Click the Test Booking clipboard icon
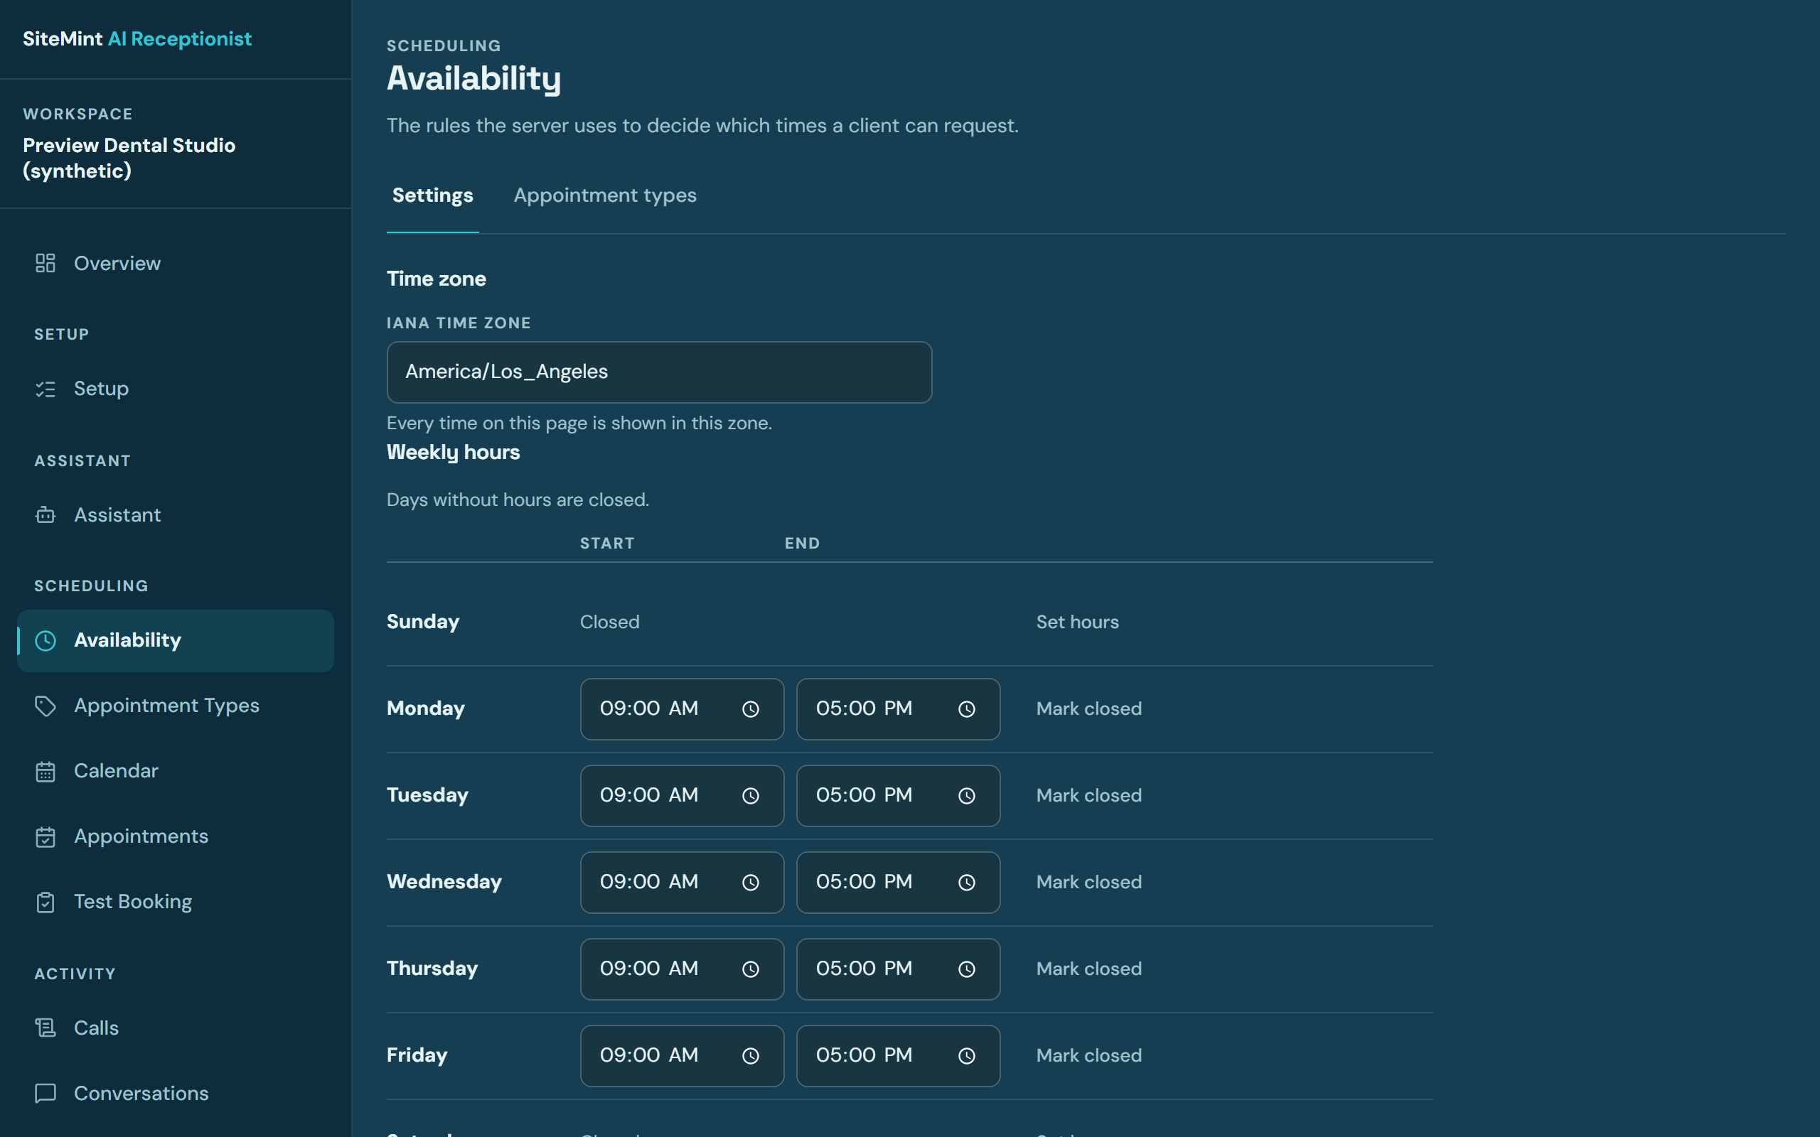The width and height of the screenshot is (1820, 1137). pos(45,902)
